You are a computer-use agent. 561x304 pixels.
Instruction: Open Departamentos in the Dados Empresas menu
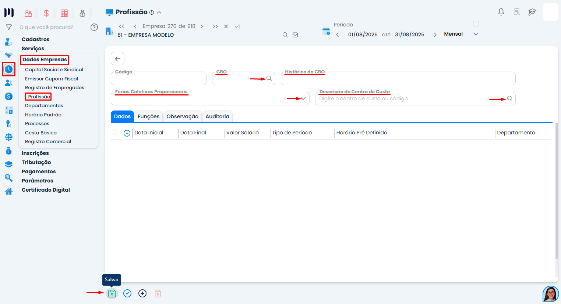44,106
